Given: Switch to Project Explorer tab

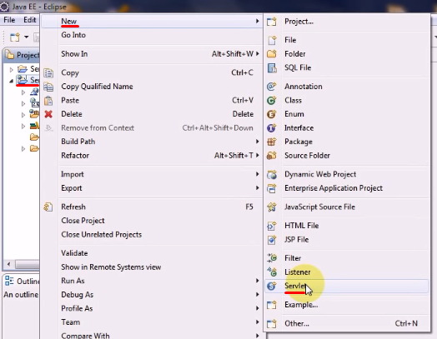Looking at the screenshot, I should 22,55.
